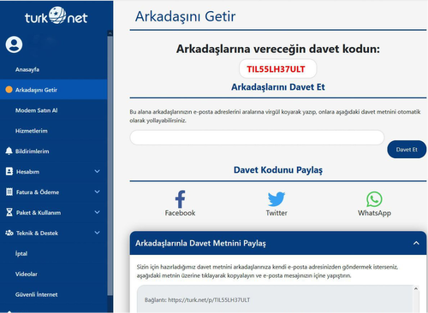The height and width of the screenshot is (313, 428).
Task: Click the friends' e-mail address input field
Action: (x=257, y=138)
